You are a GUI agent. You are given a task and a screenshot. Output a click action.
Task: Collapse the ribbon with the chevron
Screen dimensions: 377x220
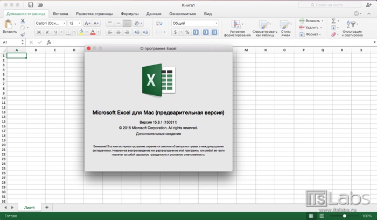tap(369, 13)
